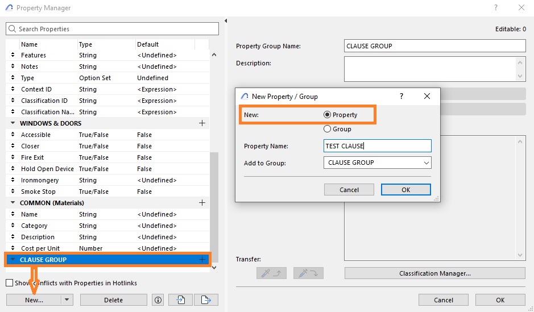The width and height of the screenshot is (534, 312).
Task: Open the New button dropdown arrow
Action: coord(67,299)
